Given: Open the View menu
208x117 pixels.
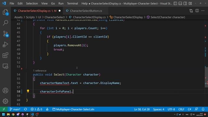Looking at the screenshot, I should (x=45, y=4).
